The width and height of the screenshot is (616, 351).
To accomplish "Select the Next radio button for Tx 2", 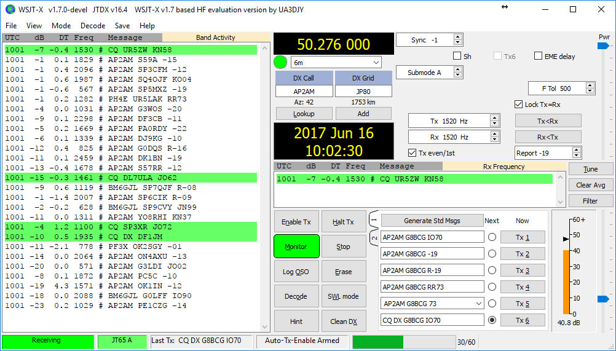I will (x=492, y=254).
